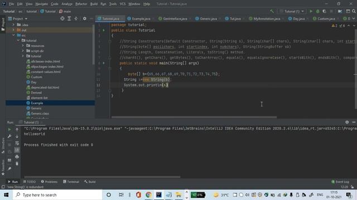This screenshot has height=200, width=357.
Task: Open the Project view dropdown
Action: [18, 18]
